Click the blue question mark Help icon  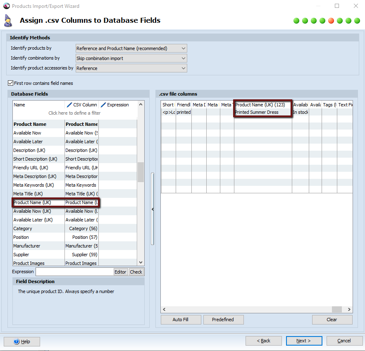[x=17, y=341]
